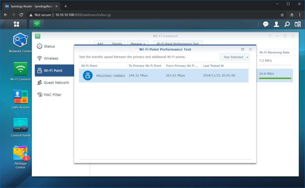The height and width of the screenshot is (188, 305).
Task: Go back in the browser
Action: pyautogui.click(x=6, y=15)
